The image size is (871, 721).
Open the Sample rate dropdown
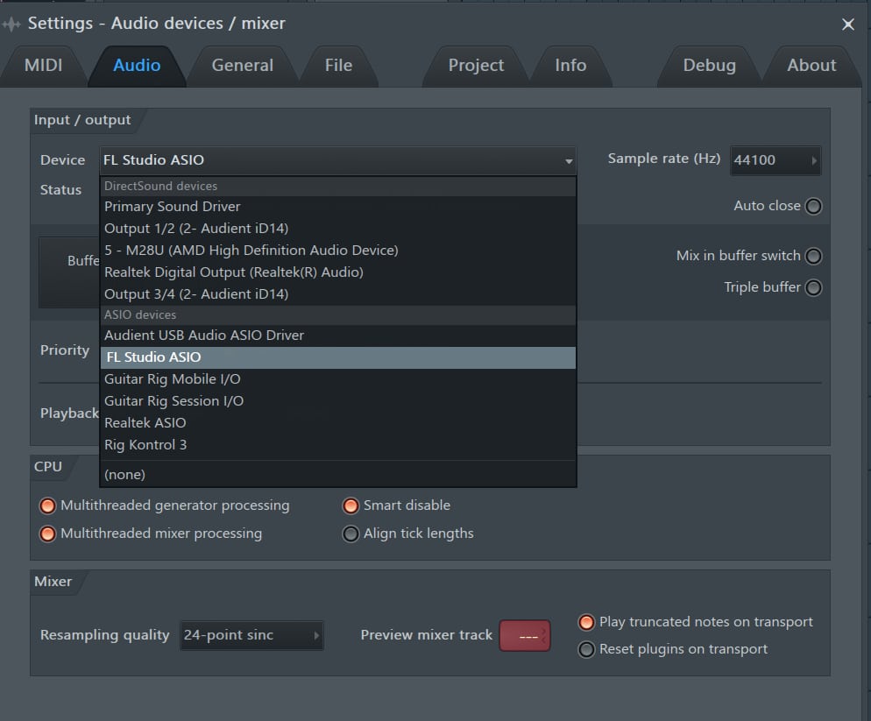(x=775, y=160)
